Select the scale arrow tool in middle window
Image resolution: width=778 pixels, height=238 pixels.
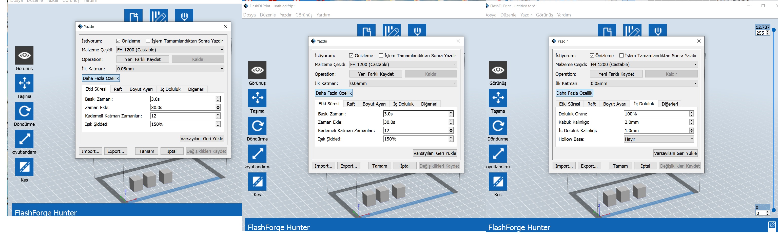pyautogui.click(x=257, y=153)
